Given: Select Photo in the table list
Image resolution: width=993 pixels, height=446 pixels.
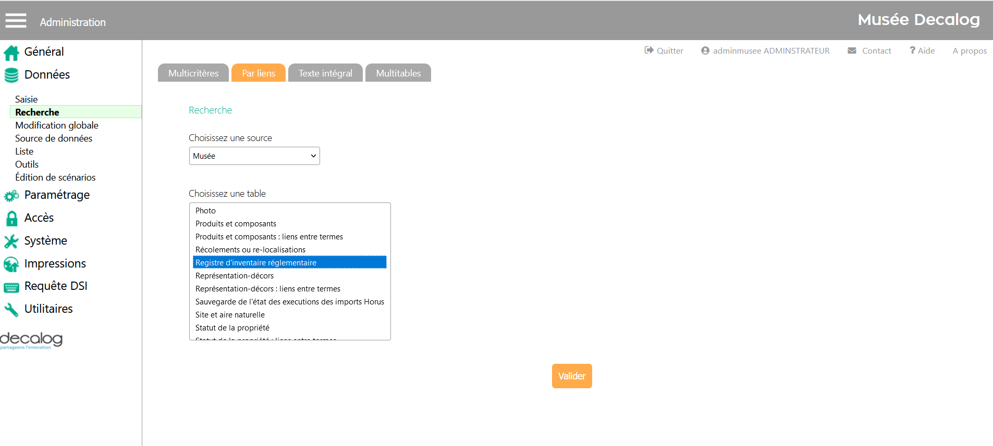Looking at the screenshot, I should click(x=205, y=211).
